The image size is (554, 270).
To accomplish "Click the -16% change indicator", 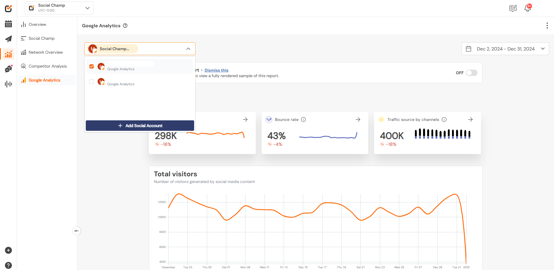I will tap(163, 144).
